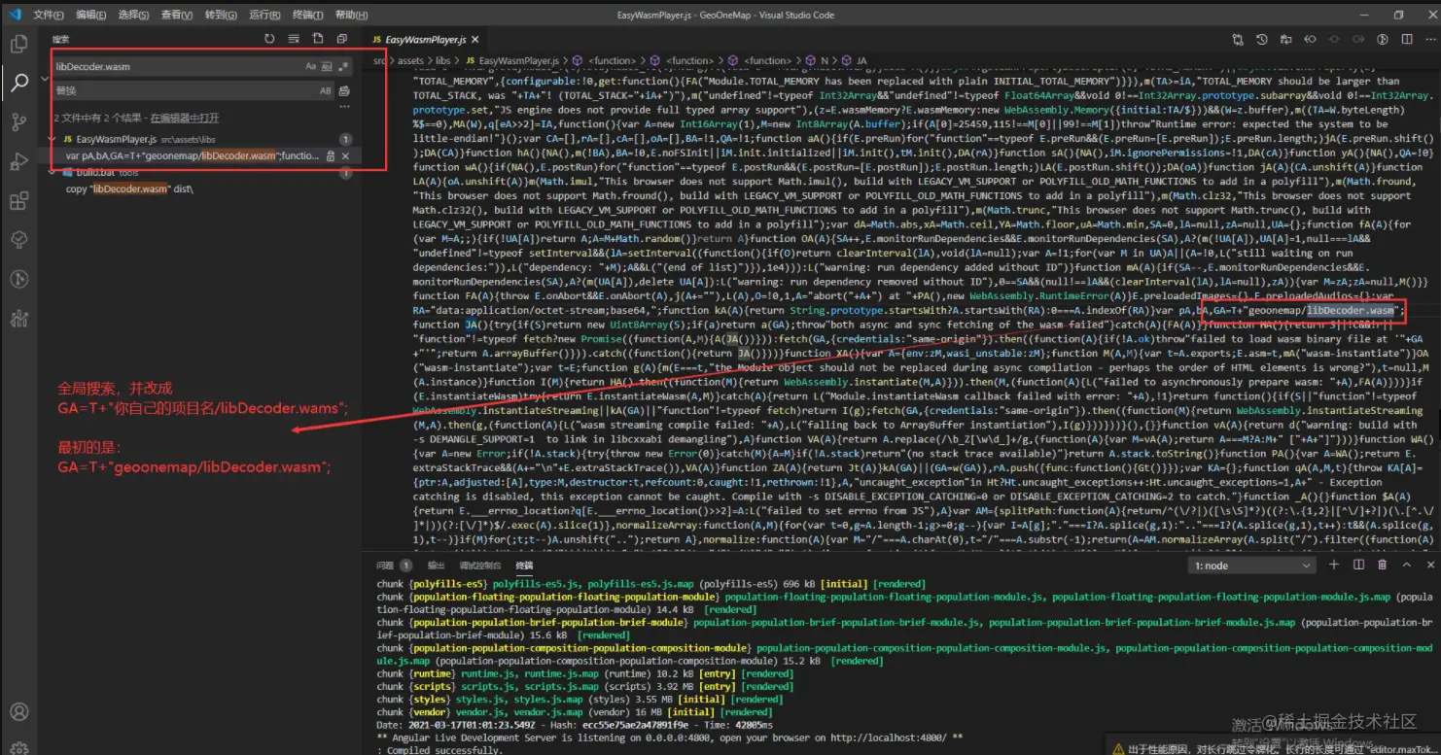The width and height of the screenshot is (1441, 755).
Task: Open a new search editor
Action: click(318, 39)
